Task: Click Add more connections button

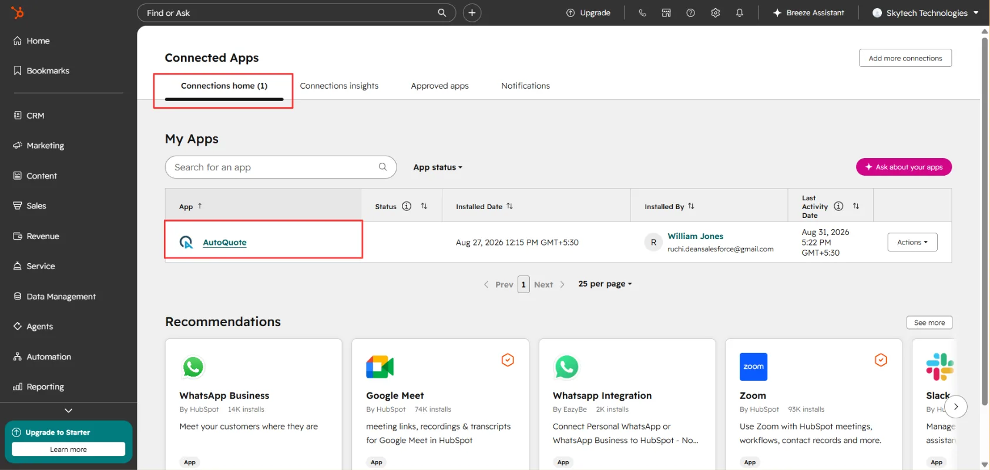Action: tap(905, 58)
